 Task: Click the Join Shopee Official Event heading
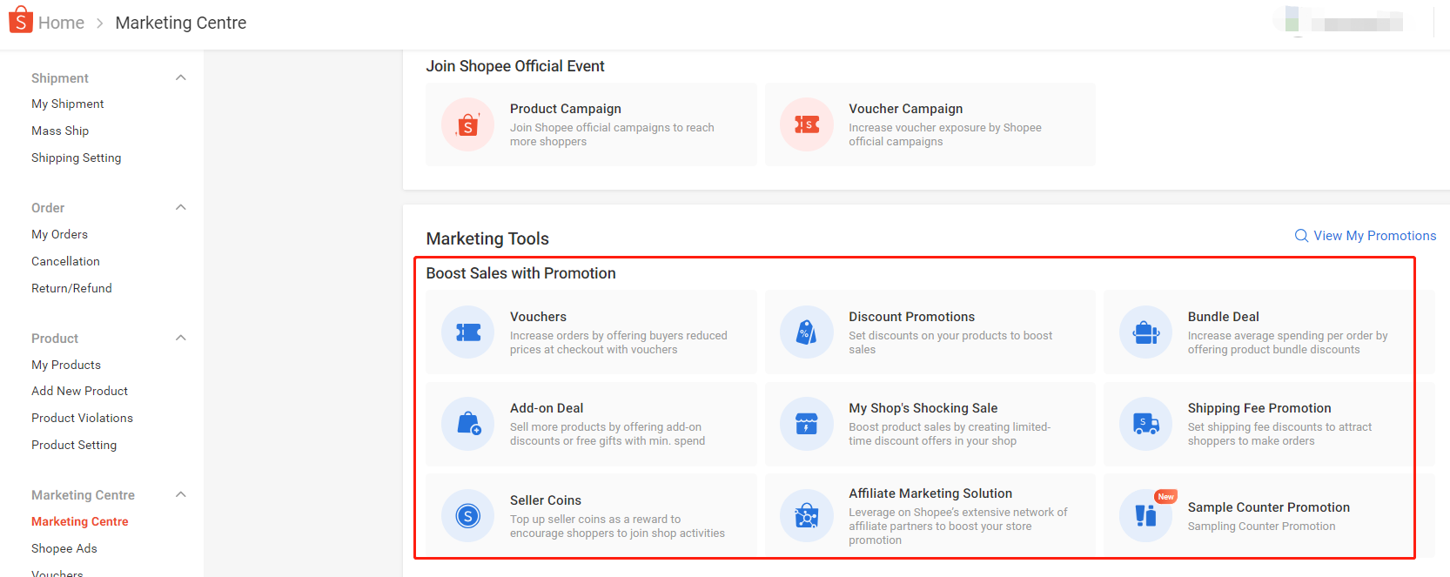(x=515, y=66)
